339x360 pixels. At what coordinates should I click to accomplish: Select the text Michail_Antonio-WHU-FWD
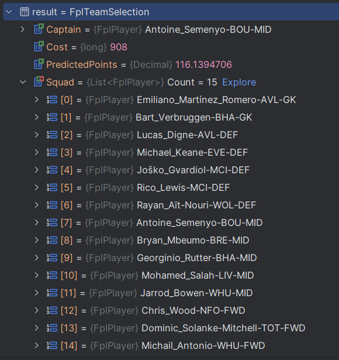203,346
